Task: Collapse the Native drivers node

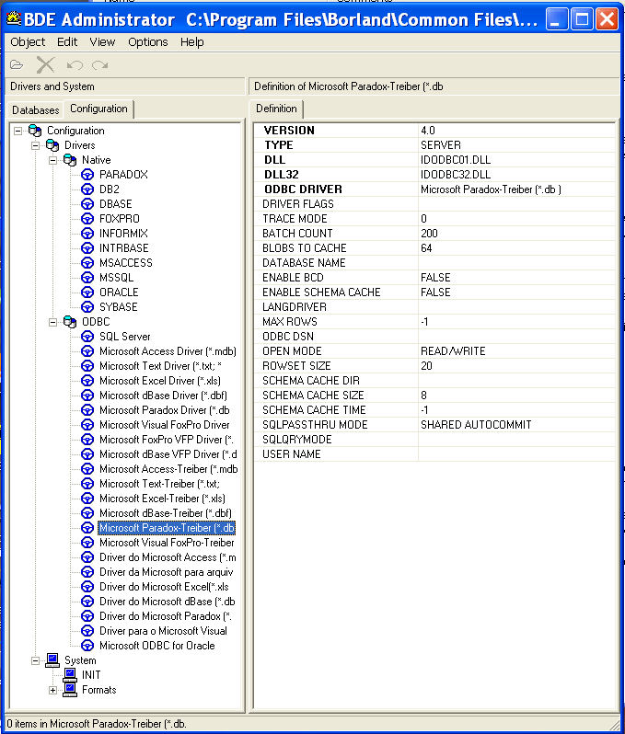Action: 52,160
